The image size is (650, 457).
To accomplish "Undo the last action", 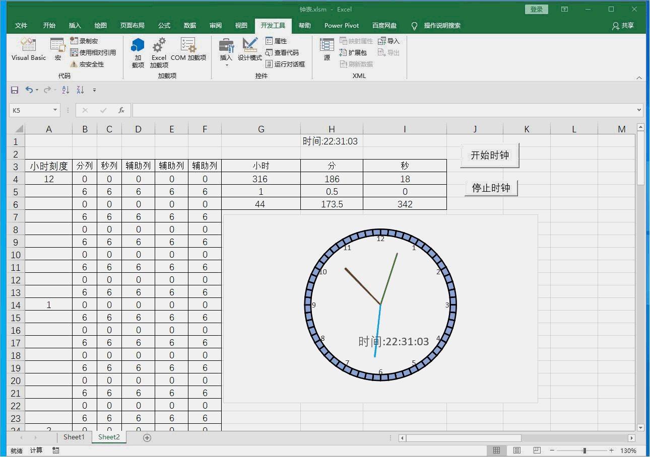I will tap(29, 90).
